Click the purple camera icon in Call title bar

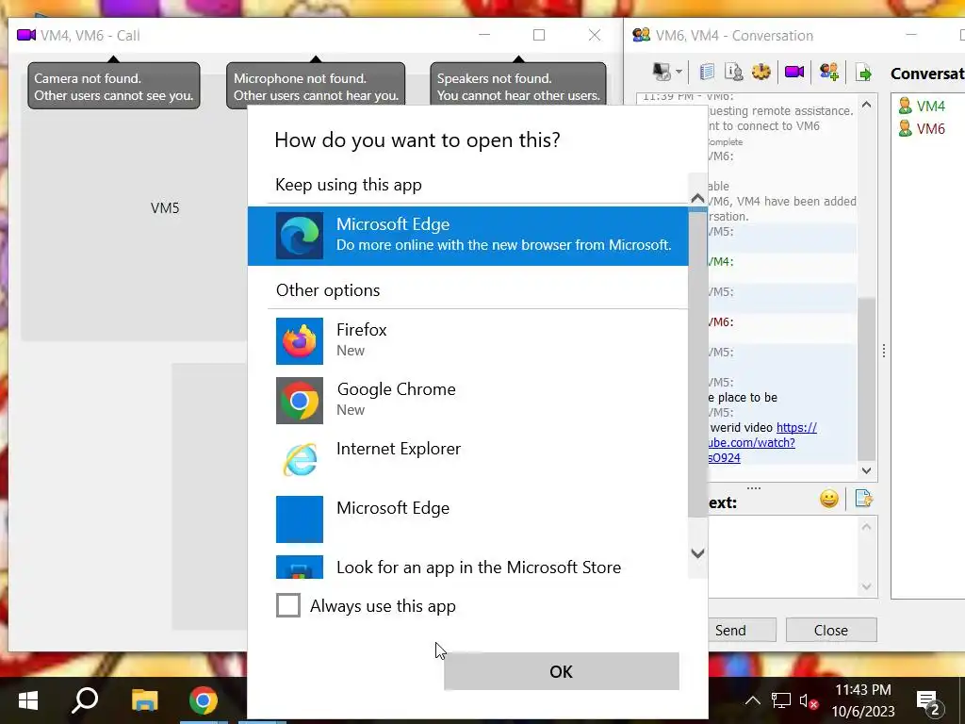[x=26, y=35]
